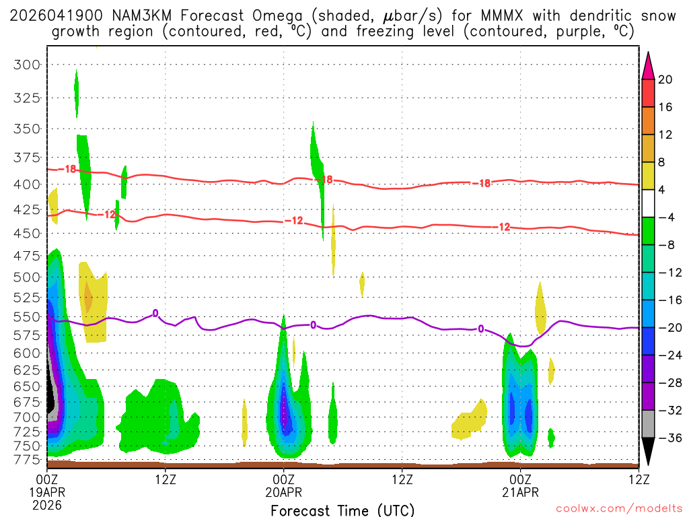Click the '325' pressure axis label
Viewport: 689px width, 517px height.
pyautogui.click(x=27, y=98)
